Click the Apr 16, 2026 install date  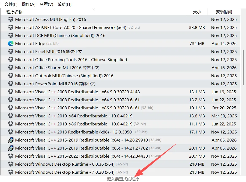point(224,68)
